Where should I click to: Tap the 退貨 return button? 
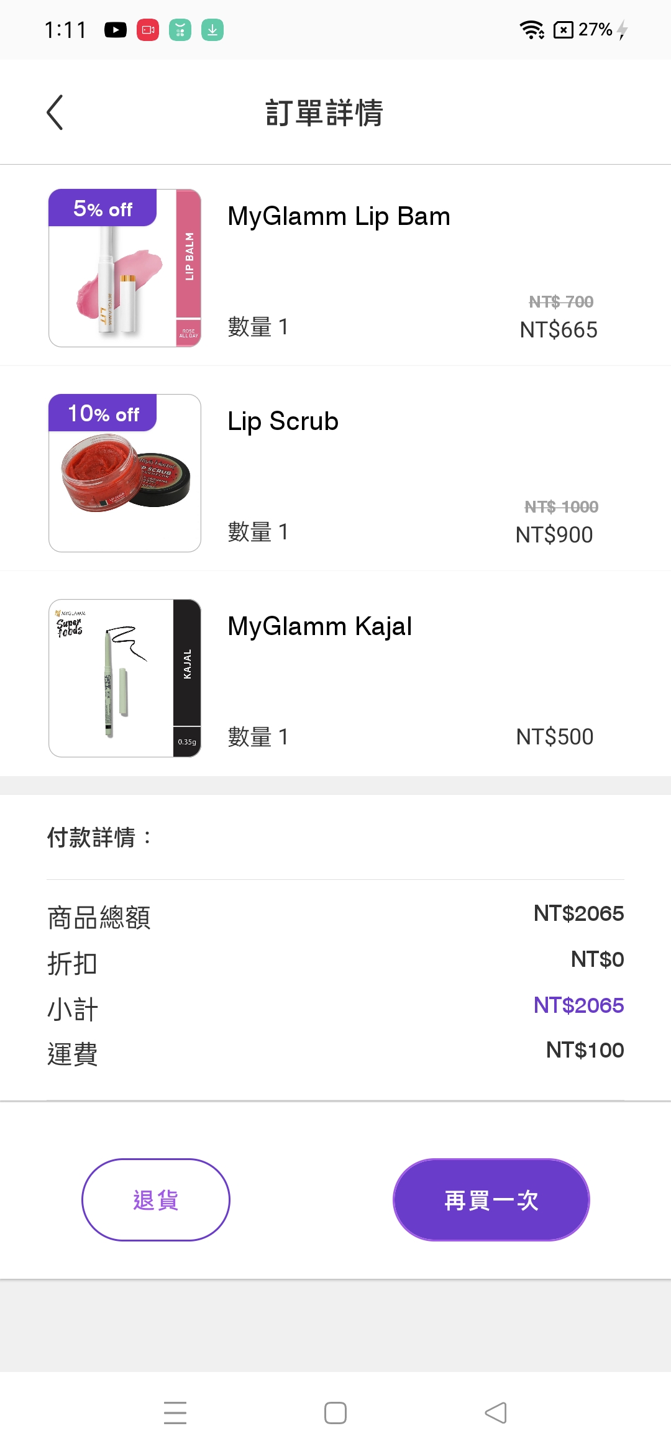pyautogui.click(x=156, y=1199)
